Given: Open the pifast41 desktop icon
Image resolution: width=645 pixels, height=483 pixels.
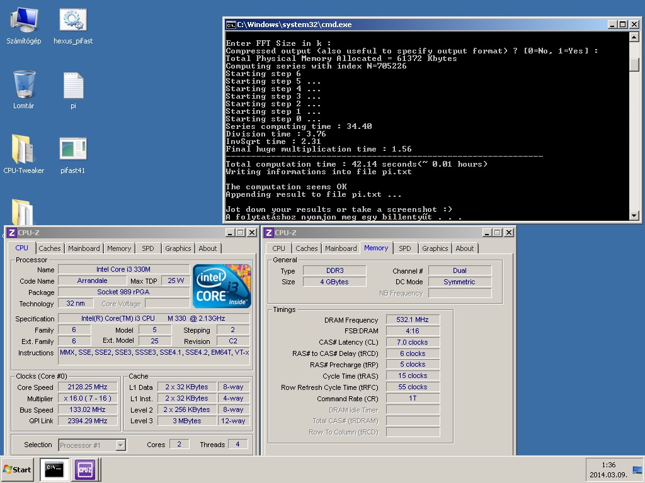Looking at the screenshot, I should click(73, 154).
